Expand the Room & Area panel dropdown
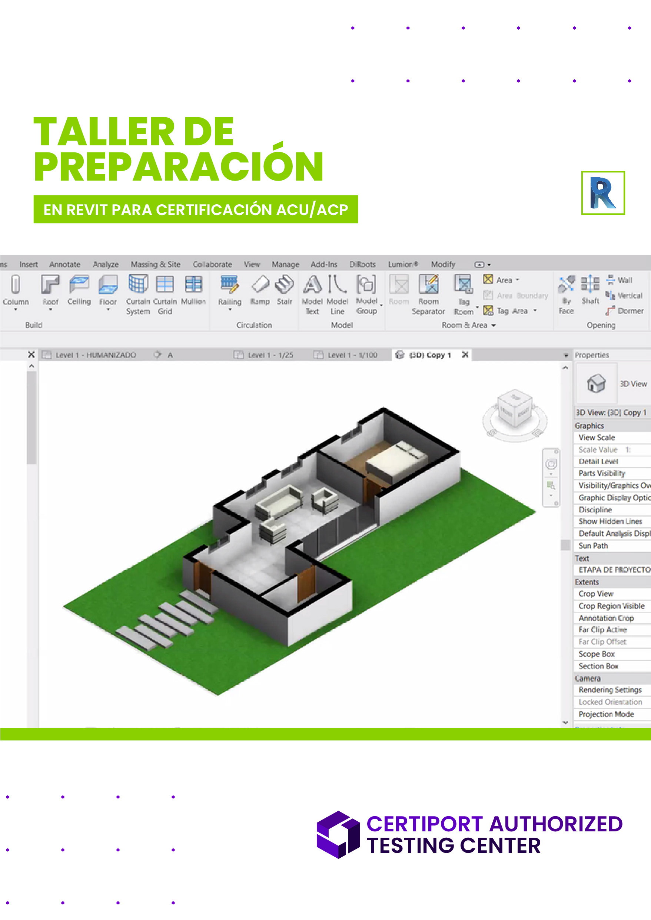 (494, 325)
